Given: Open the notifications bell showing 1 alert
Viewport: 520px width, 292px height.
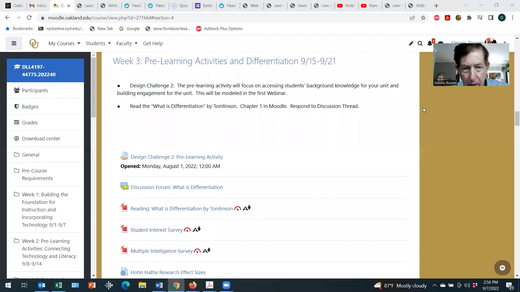Looking at the screenshot, I should tap(430, 43).
